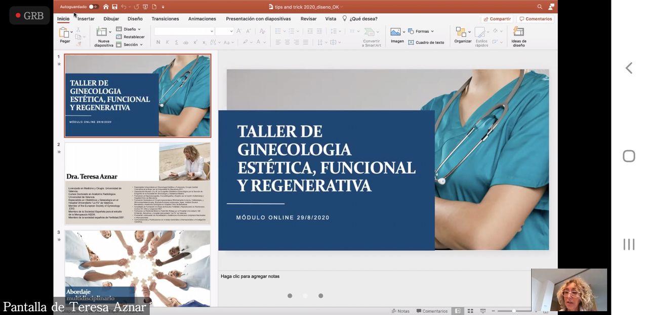Increase font size with the large A

(x=239, y=31)
